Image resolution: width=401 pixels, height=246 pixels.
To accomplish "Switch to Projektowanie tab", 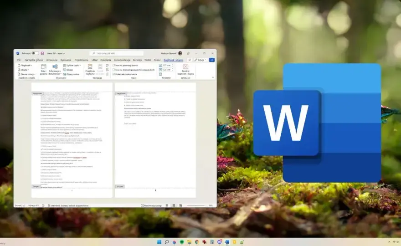I will click(81, 60).
